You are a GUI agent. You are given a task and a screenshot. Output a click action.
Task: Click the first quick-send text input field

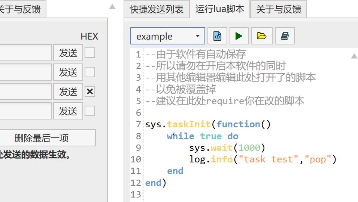(25, 53)
